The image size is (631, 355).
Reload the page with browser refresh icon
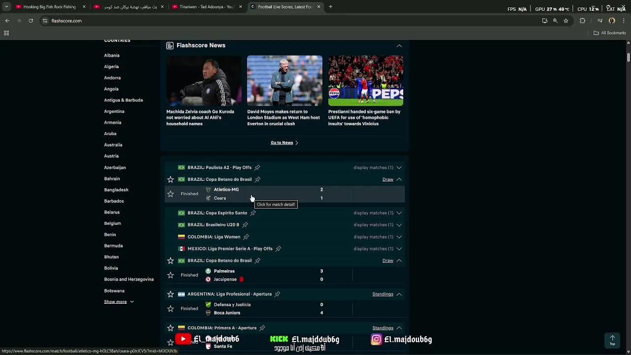click(x=31, y=21)
